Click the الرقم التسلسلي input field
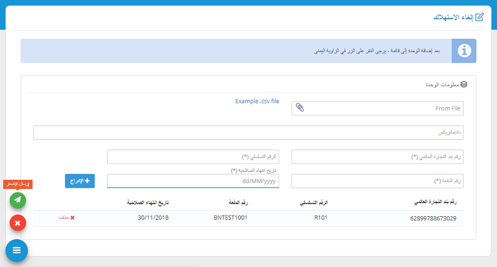The image size is (497, 267). pos(193,157)
